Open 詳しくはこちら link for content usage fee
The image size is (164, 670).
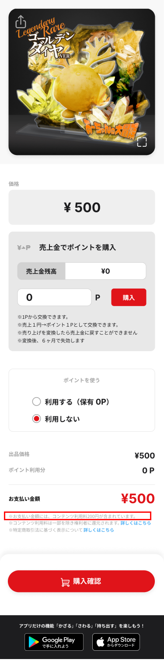coord(136,523)
